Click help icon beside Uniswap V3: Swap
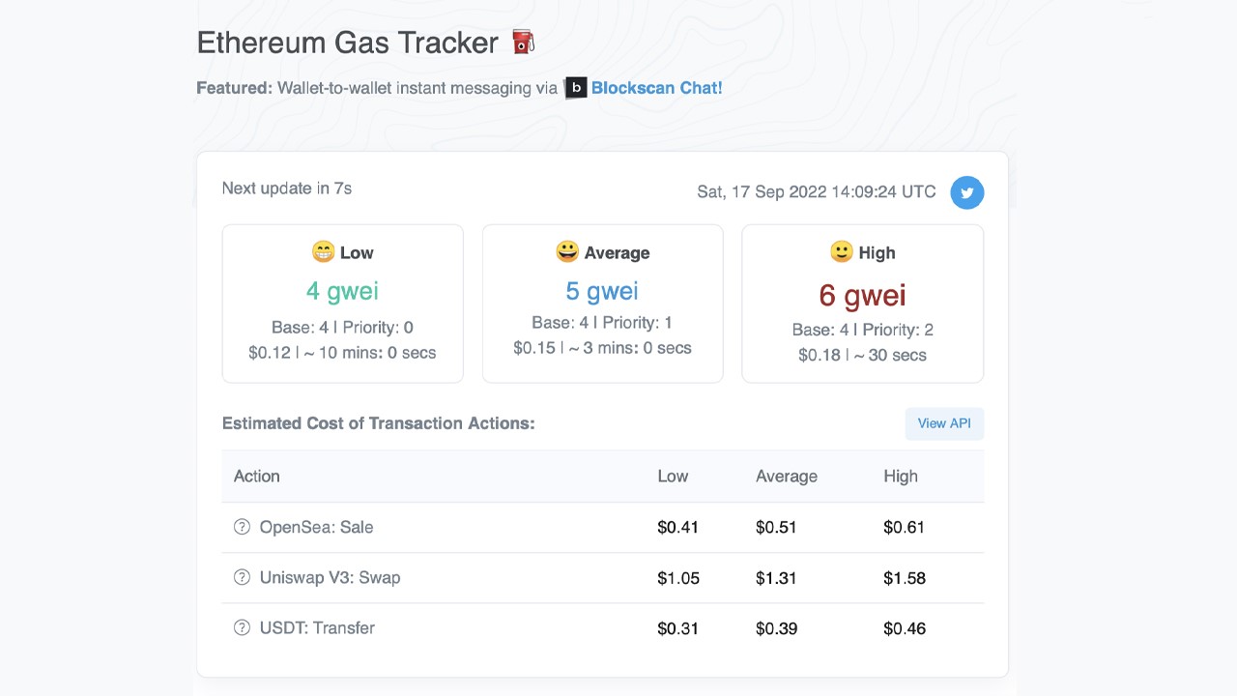Image resolution: width=1237 pixels, height=696 pixels. tap(242, 577)
